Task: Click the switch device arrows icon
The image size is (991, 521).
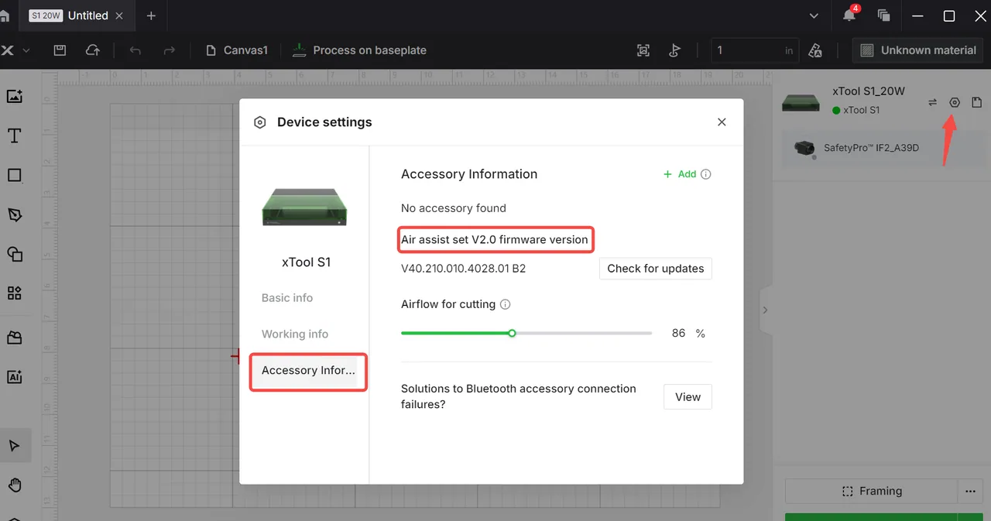Action: (x=933, y=102)
